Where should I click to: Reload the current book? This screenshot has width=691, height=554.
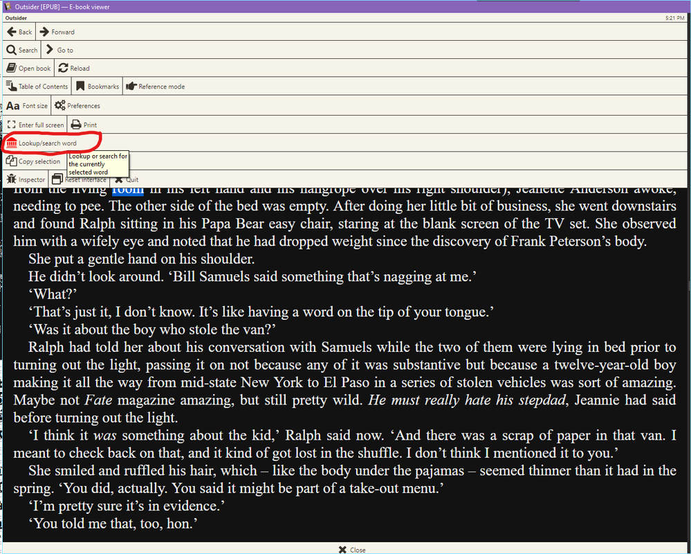point(74,68)
